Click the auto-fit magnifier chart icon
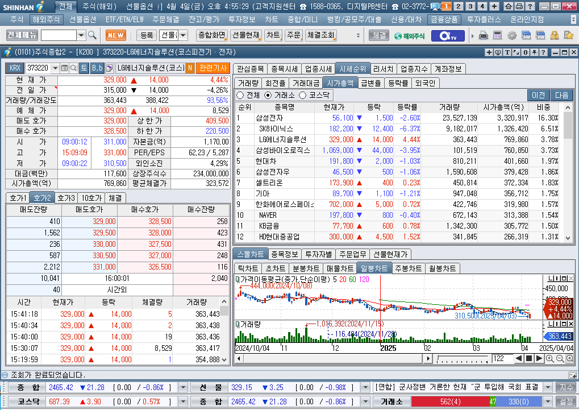Image resolution: width=579 pixels, height=410 pixels. coord(570,358)
